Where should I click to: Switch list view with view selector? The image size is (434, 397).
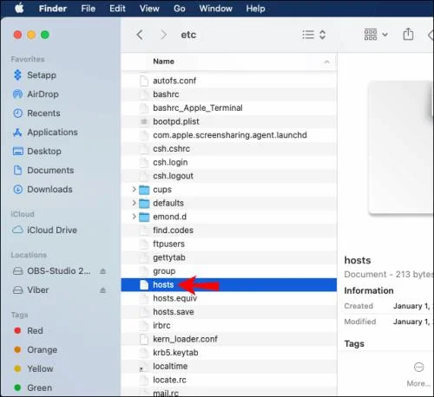[314, 35]
